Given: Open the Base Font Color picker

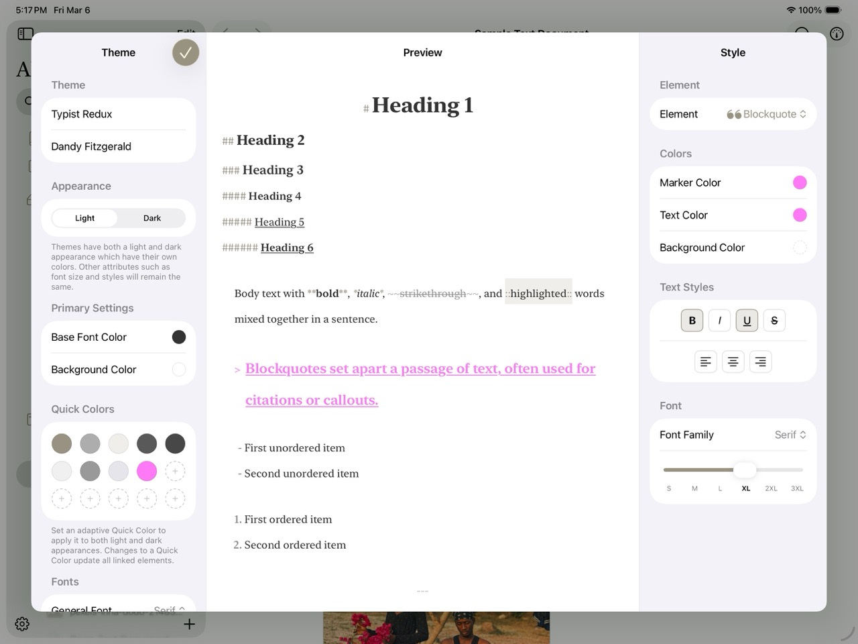Looking at the screenshot, I should tap(178, 337).
